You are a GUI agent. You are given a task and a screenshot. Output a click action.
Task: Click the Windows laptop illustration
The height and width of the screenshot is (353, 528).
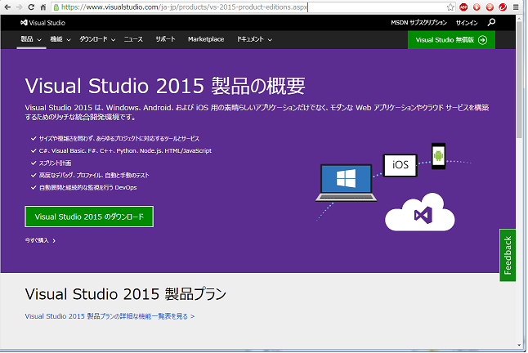(x=347, y=183)
